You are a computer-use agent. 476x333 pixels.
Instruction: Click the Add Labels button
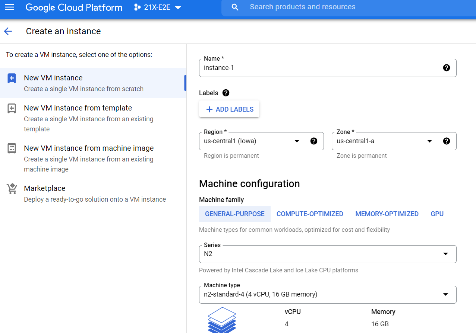coord(229,109)
